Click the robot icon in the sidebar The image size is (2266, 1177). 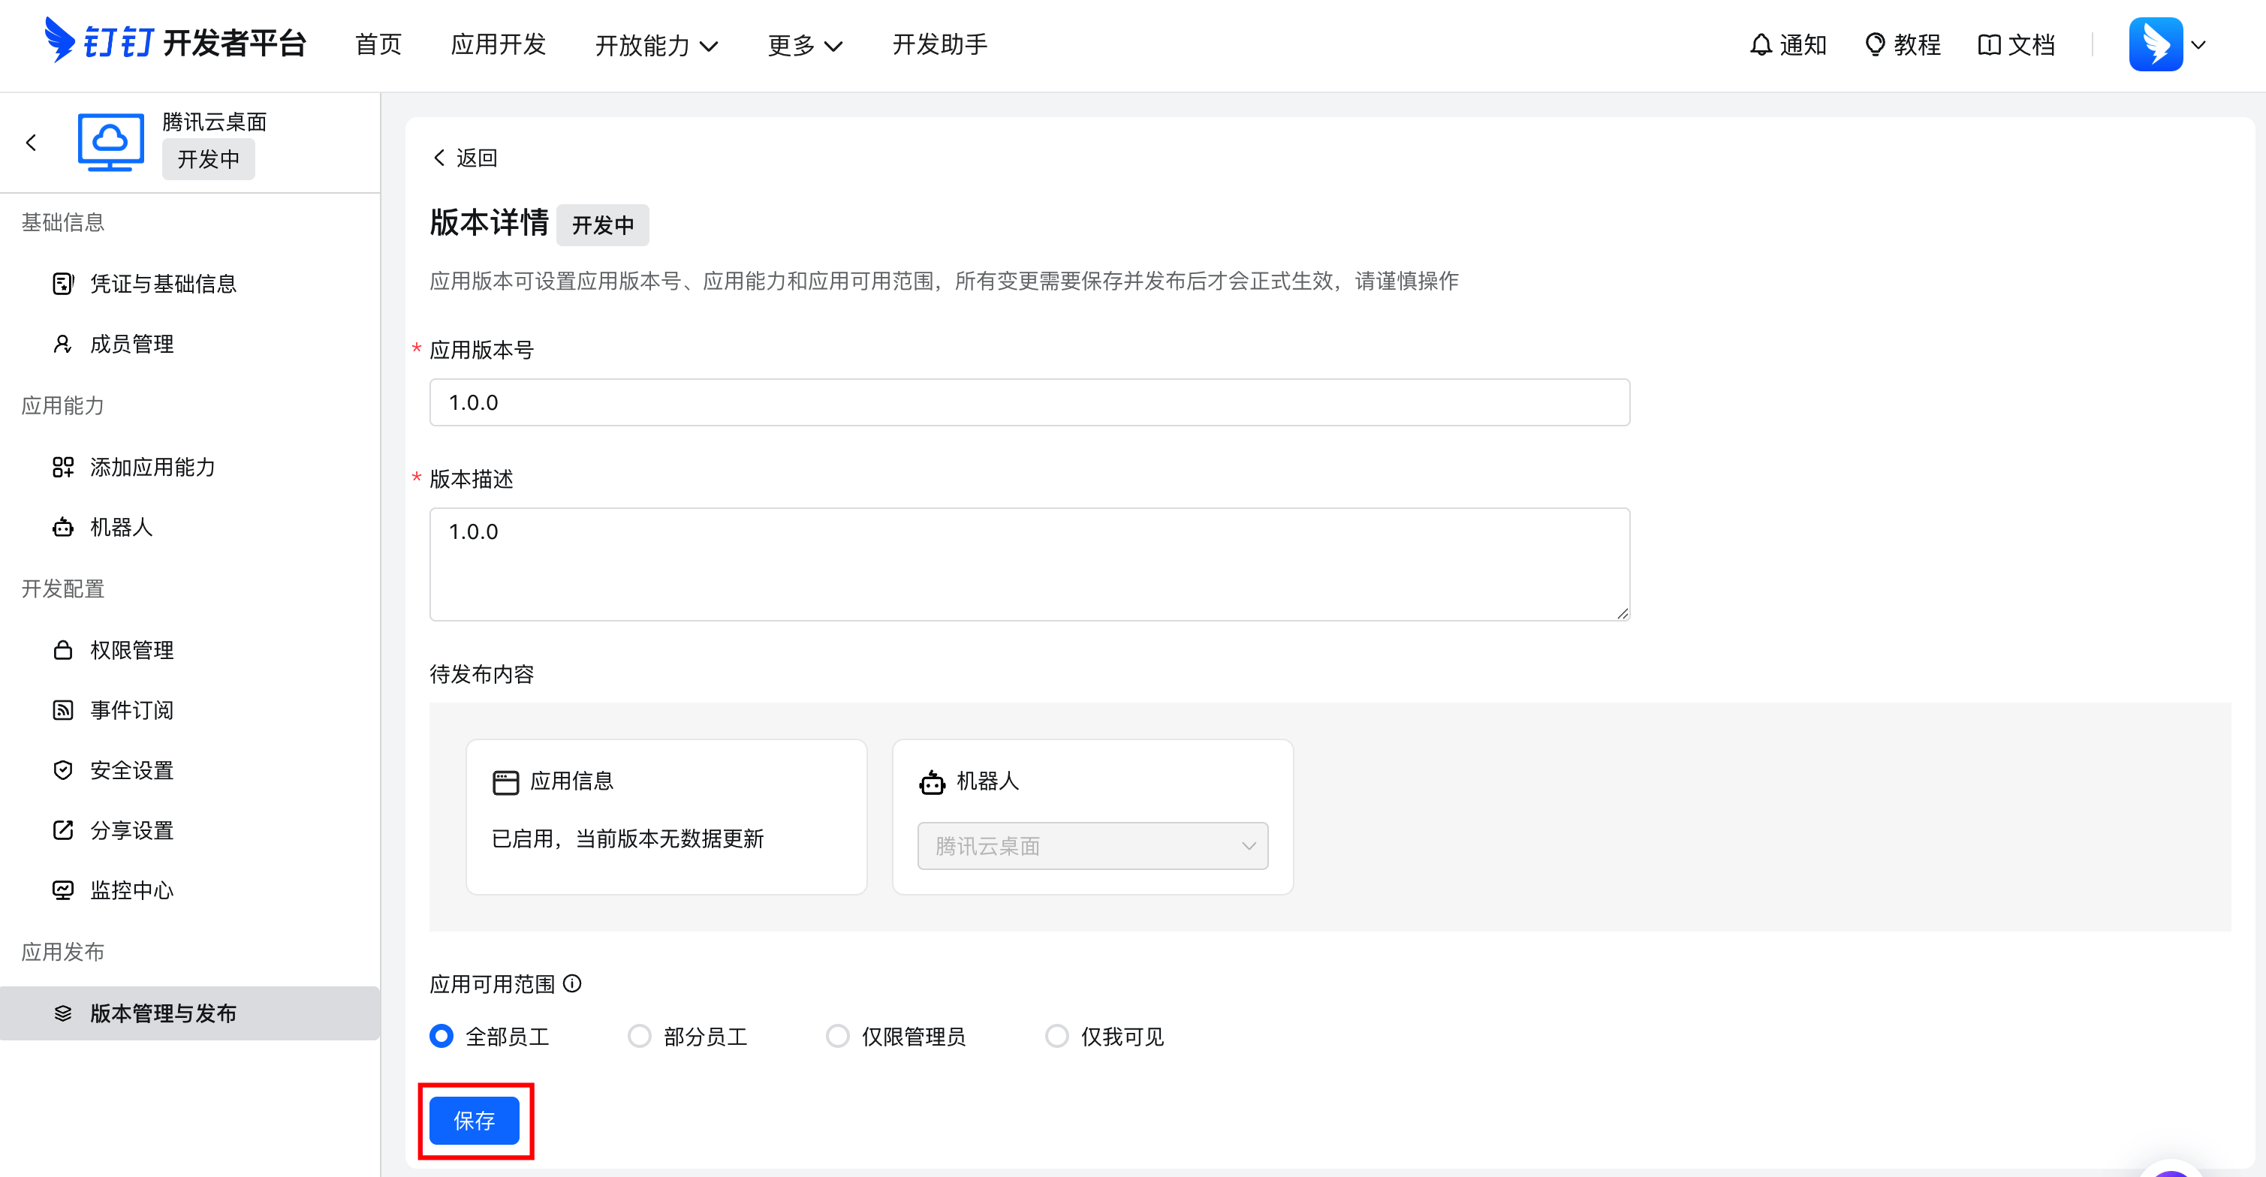tap(62, 527)
